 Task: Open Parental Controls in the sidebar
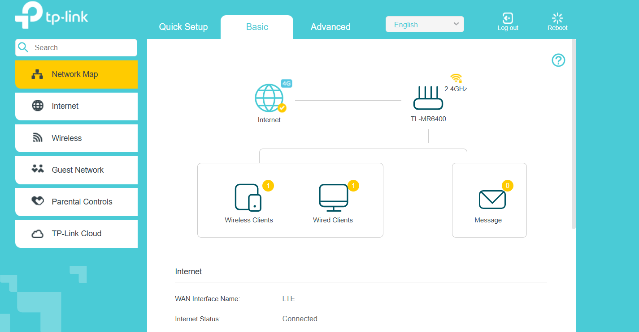tap(76, 202)
